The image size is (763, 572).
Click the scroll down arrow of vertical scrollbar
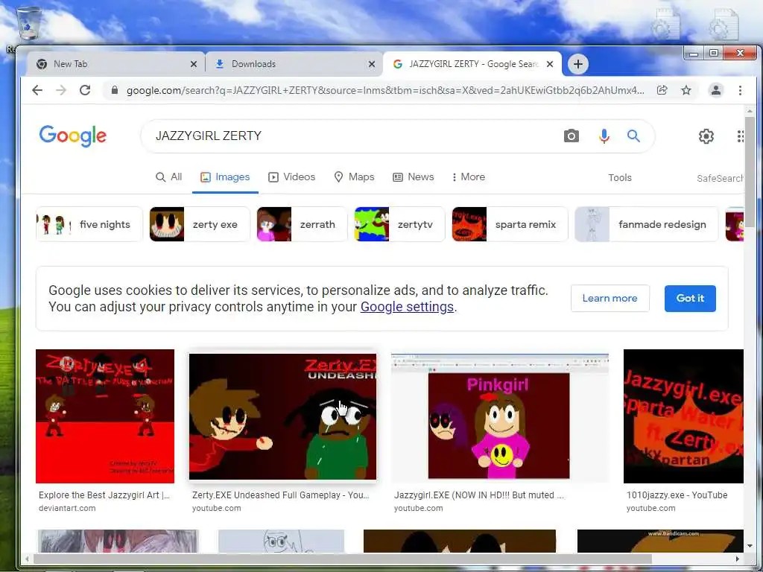(750, 546)
